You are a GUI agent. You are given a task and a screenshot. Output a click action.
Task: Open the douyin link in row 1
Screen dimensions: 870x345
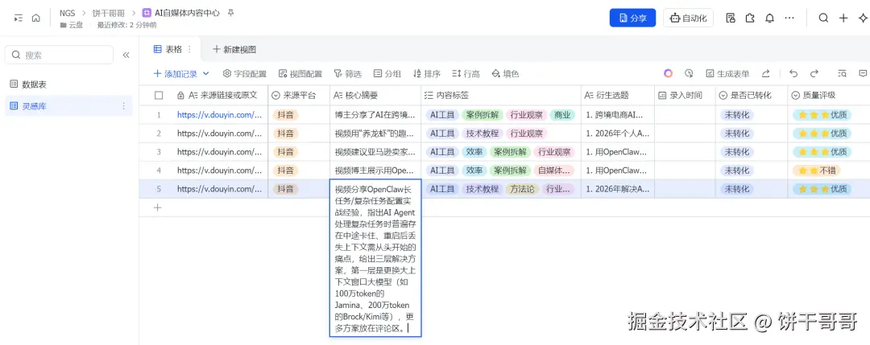[x=220, y=115]
